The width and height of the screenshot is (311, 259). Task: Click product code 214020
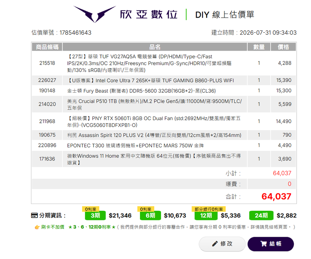47,104
